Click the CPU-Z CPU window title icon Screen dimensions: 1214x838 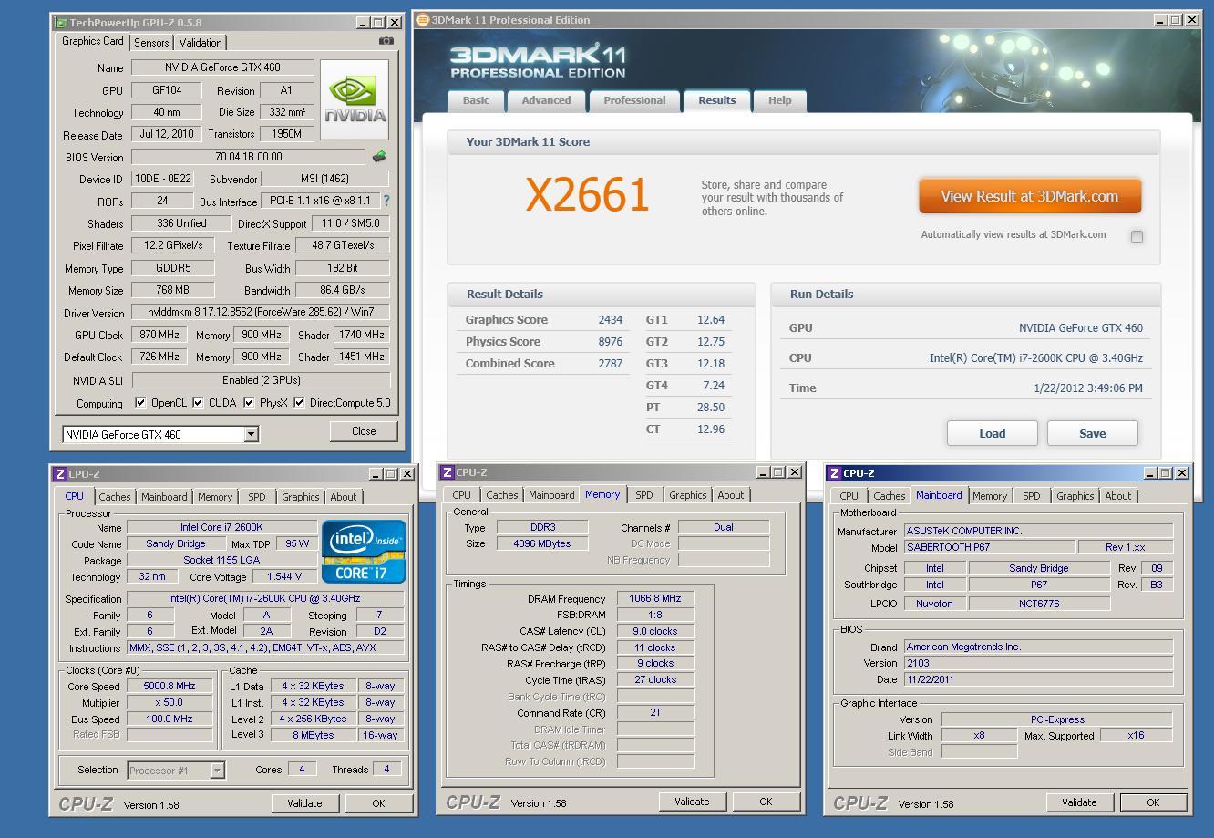(x=59, y=474)
